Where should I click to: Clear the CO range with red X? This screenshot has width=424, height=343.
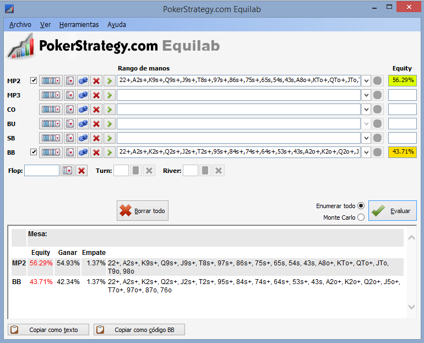(x=96, y=109)
